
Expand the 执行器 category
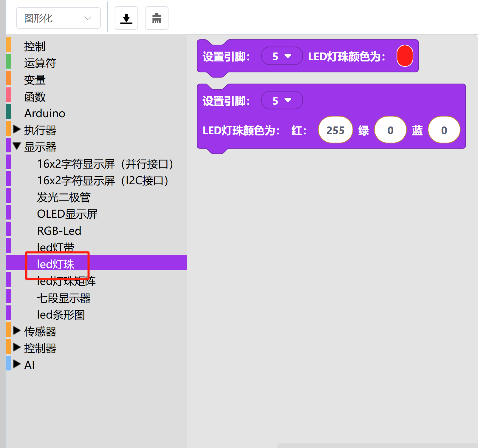click(x=17, y=130)
